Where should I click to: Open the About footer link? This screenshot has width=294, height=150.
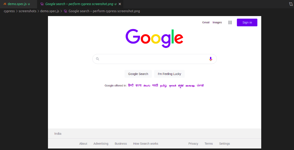[83, 144]
